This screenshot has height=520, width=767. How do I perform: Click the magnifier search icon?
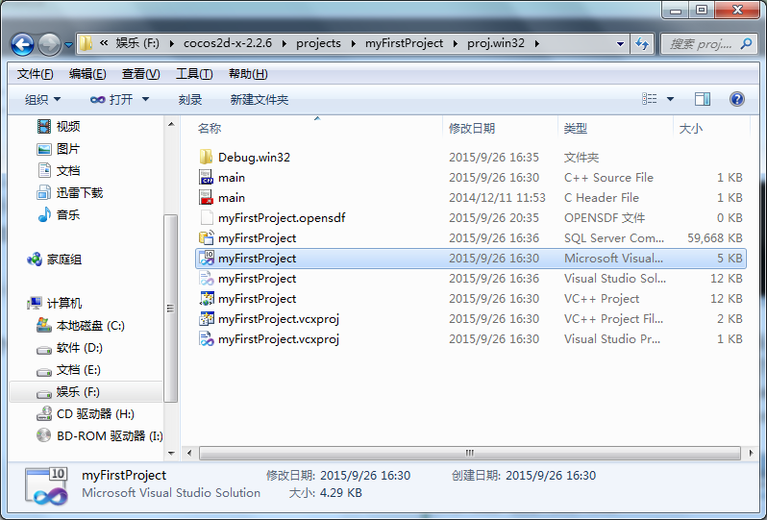pos(747,43)
